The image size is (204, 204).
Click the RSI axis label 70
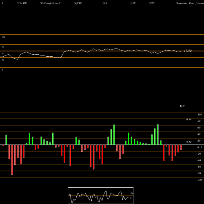click(x=3, y=47)
